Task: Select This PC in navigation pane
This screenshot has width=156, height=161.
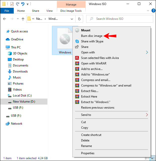Action: (13, 47)
